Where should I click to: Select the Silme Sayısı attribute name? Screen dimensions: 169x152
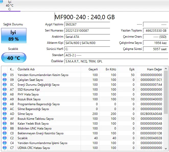tap(25, 114)
